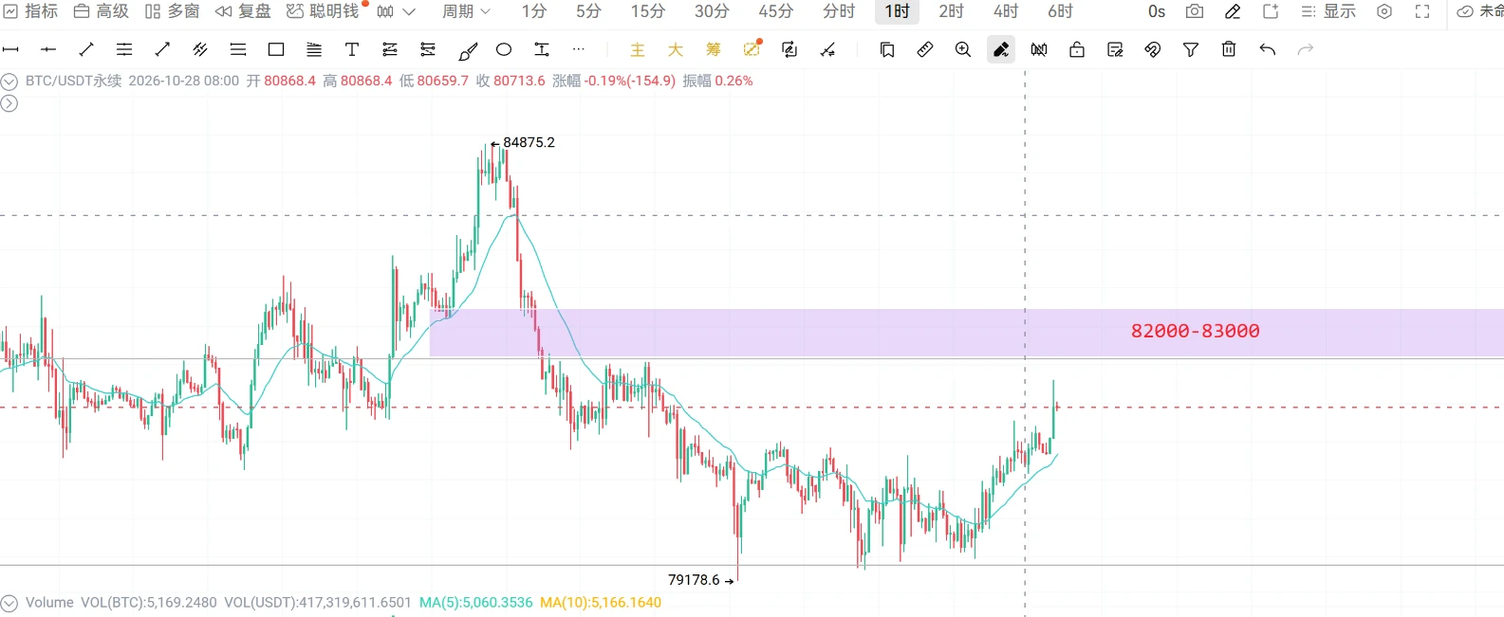The image size is (1504, 617).
Task: Toggle the 主 indicator marker
Action: coord(638,49)
